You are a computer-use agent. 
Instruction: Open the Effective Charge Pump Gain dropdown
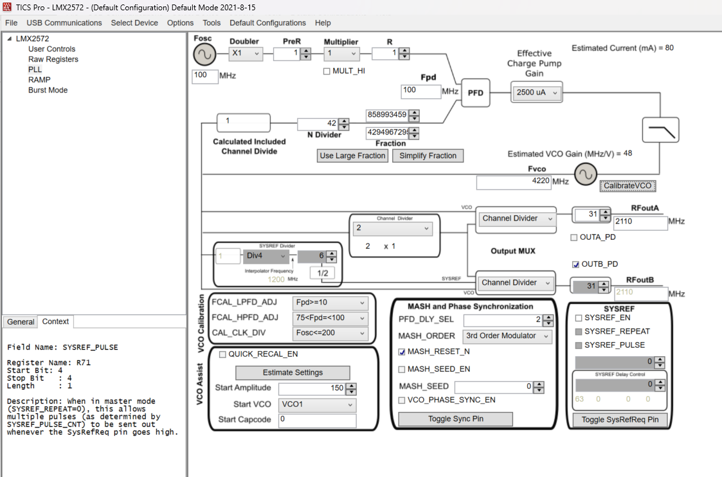pyautogui.click(x=536, y=93)
